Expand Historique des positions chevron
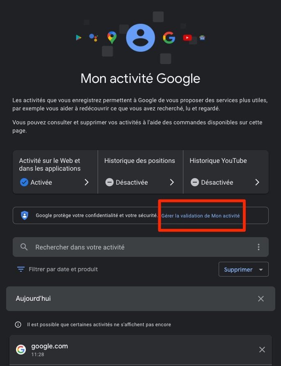Viewport: 281px width, 366px height. 172,182
